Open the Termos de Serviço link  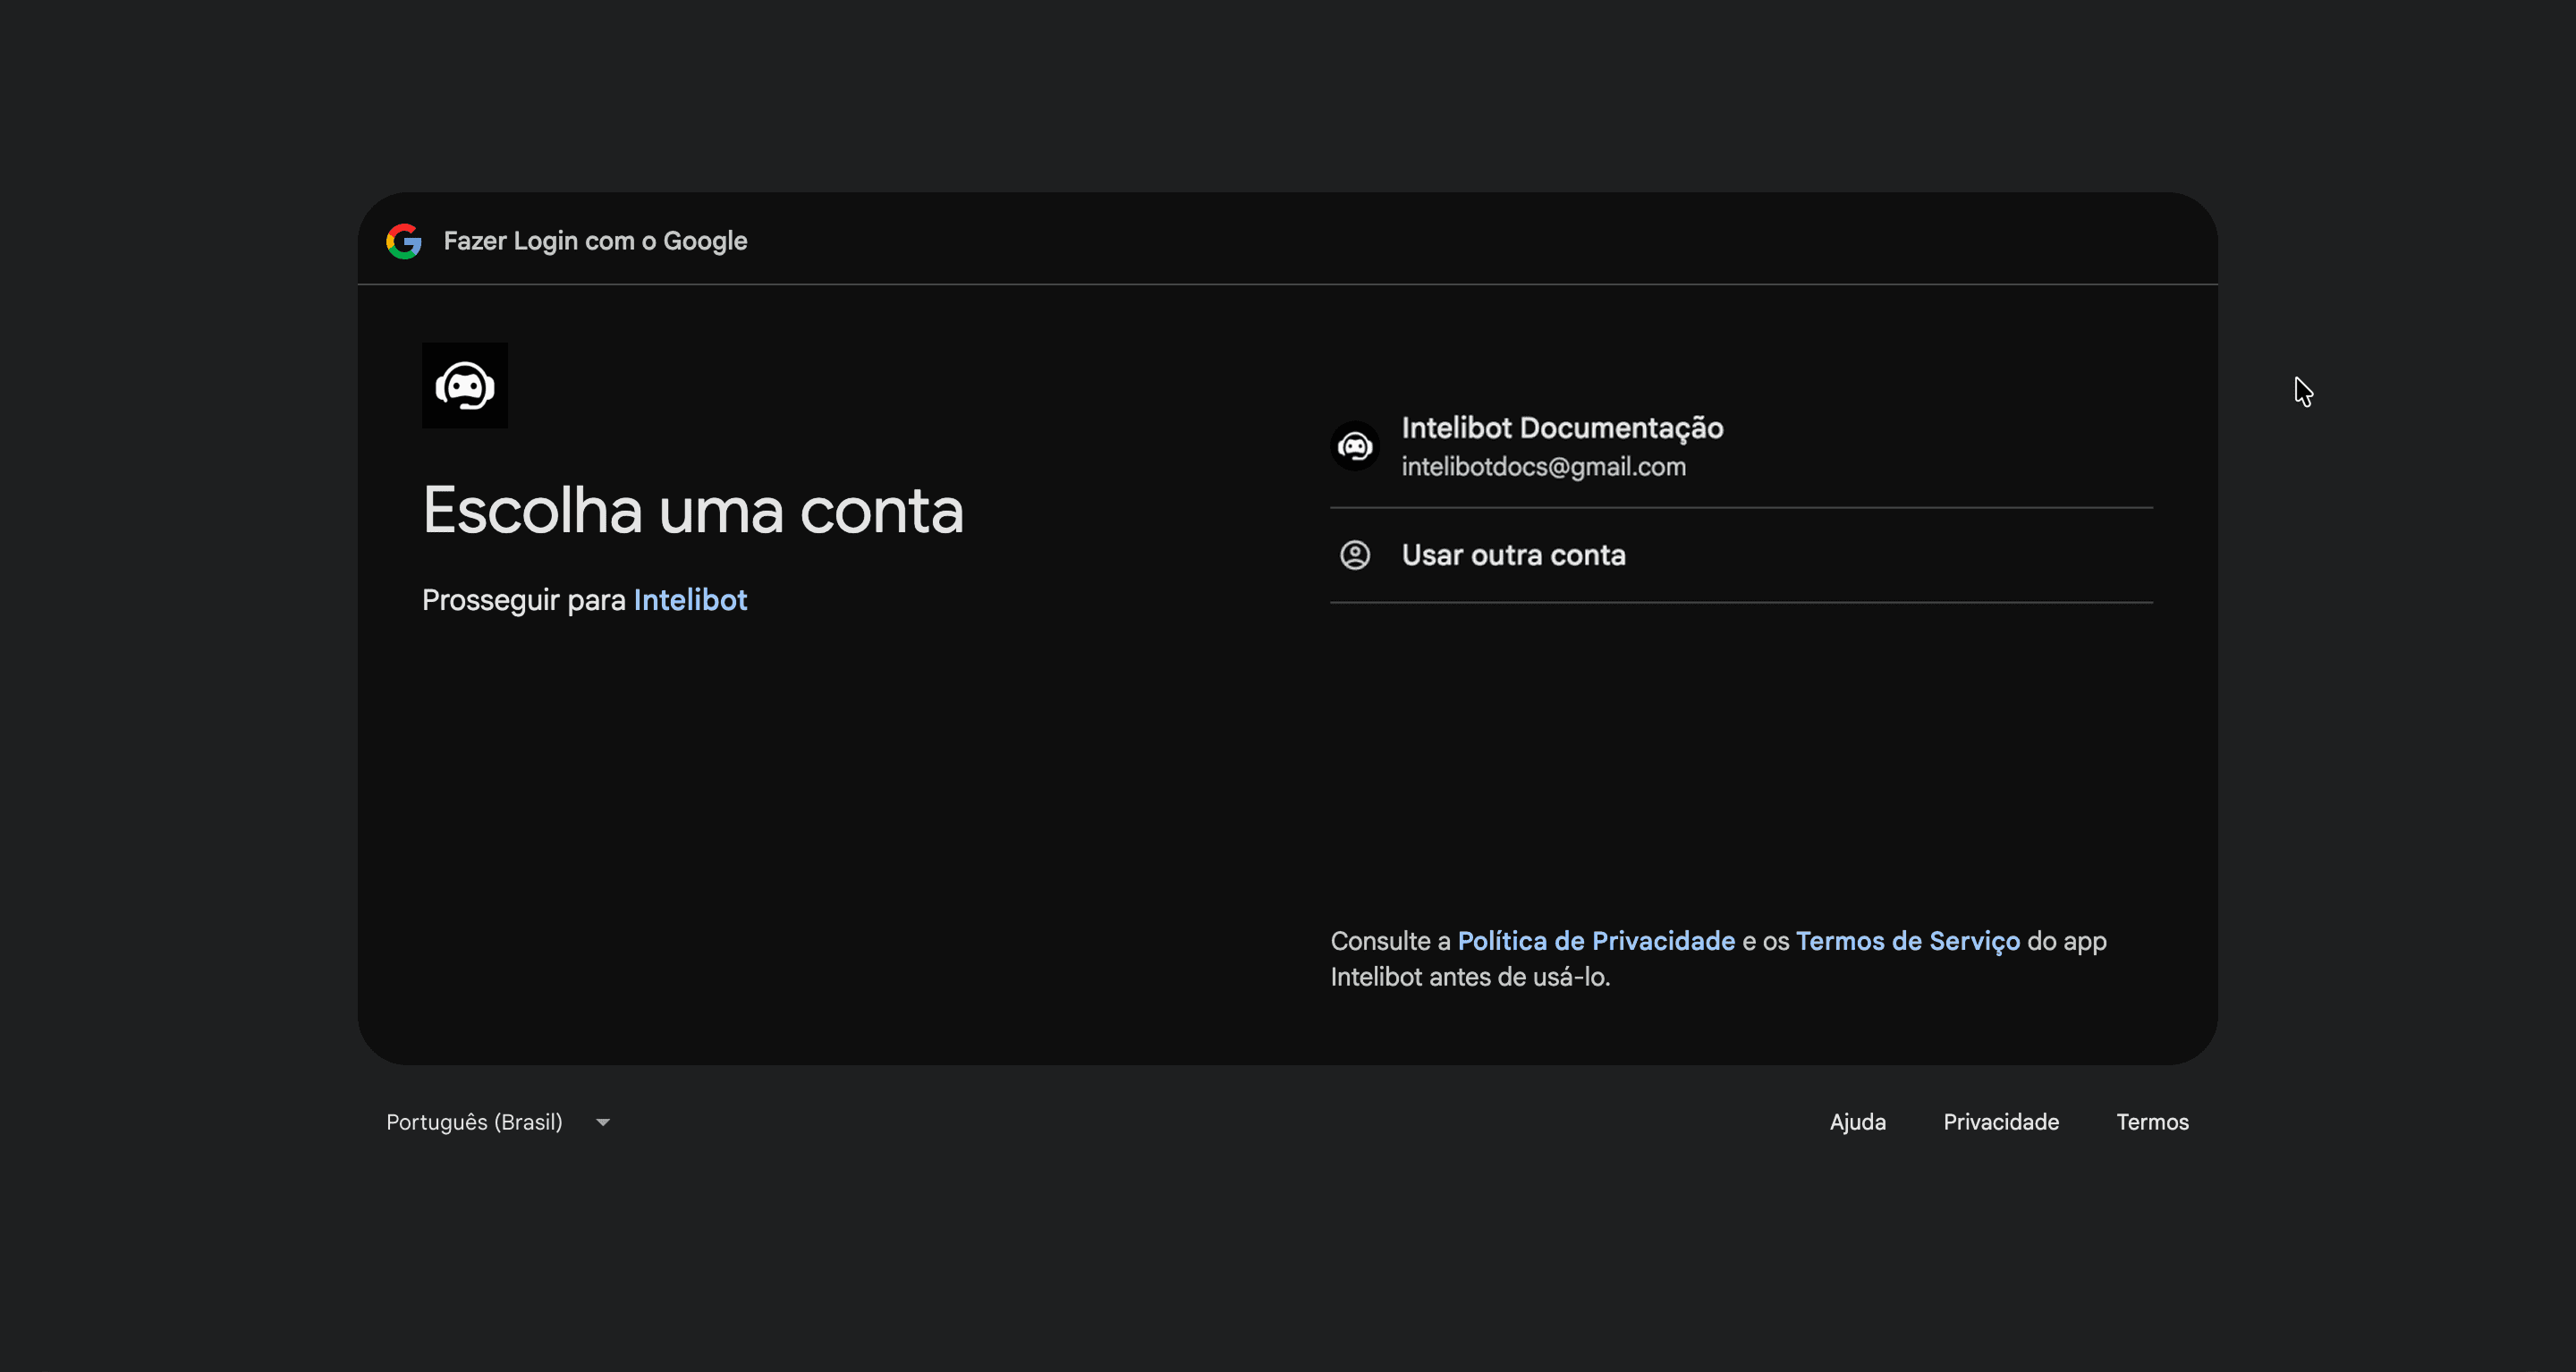1907,941
